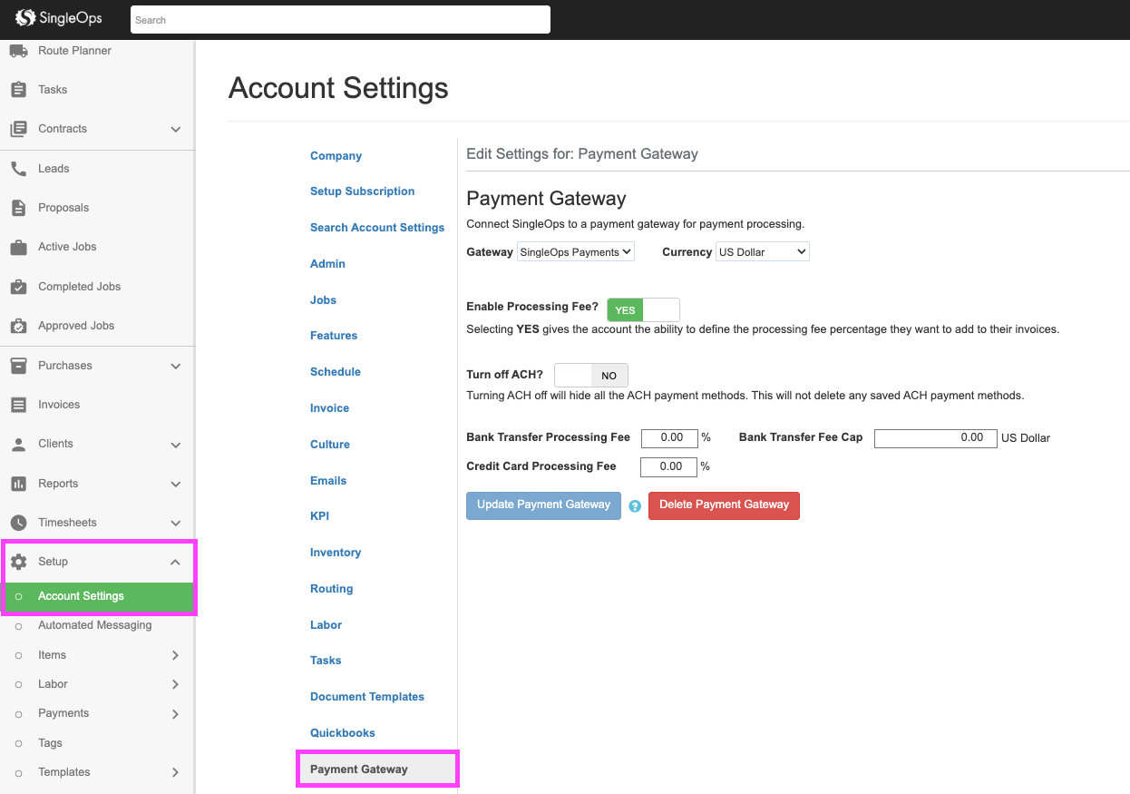The image size is (1130, 794).
Task: Click the Tasks clipboard icon
Action: [x=18, y=90]
